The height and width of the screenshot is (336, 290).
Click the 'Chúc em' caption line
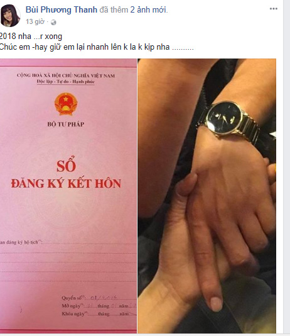click(97, 47)
